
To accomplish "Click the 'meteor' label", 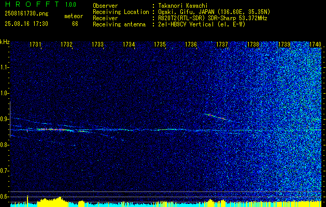I will coord(74,16).
